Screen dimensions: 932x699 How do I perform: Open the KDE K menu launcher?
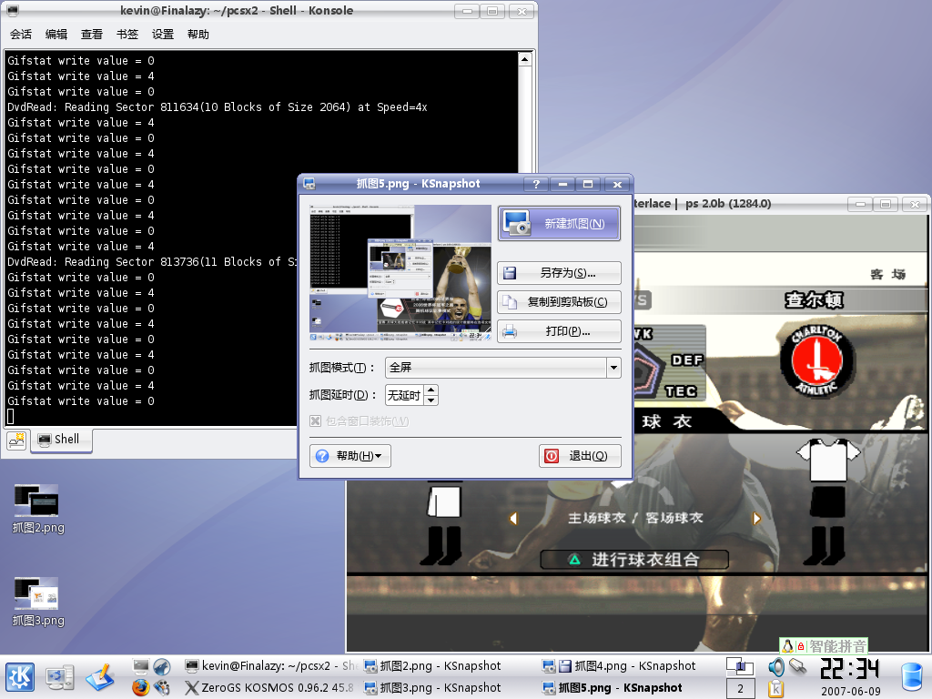point(20,677)
